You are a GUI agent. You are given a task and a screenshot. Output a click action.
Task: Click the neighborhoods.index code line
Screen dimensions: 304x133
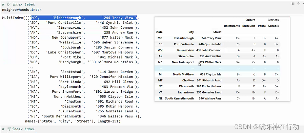(22, 9)
